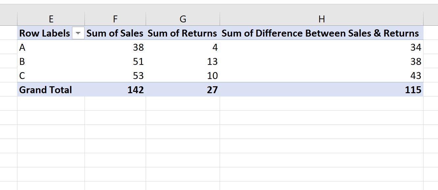Select Grand Total returns value 27

pos(183,90)
